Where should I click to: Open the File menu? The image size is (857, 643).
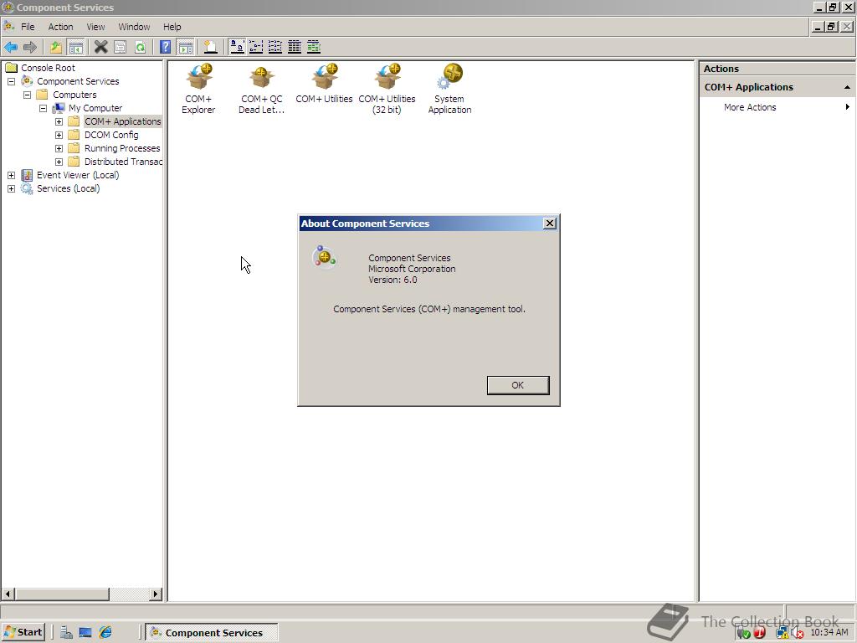(28, 27)
